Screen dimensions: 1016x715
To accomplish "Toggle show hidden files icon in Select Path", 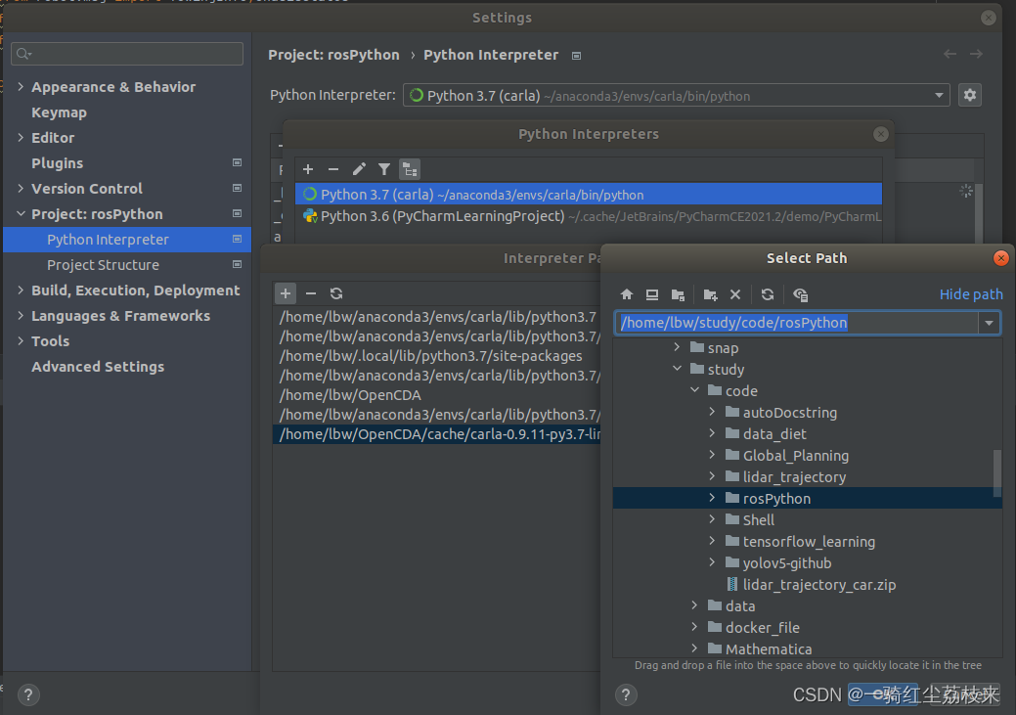I will [x=800, y=295].
